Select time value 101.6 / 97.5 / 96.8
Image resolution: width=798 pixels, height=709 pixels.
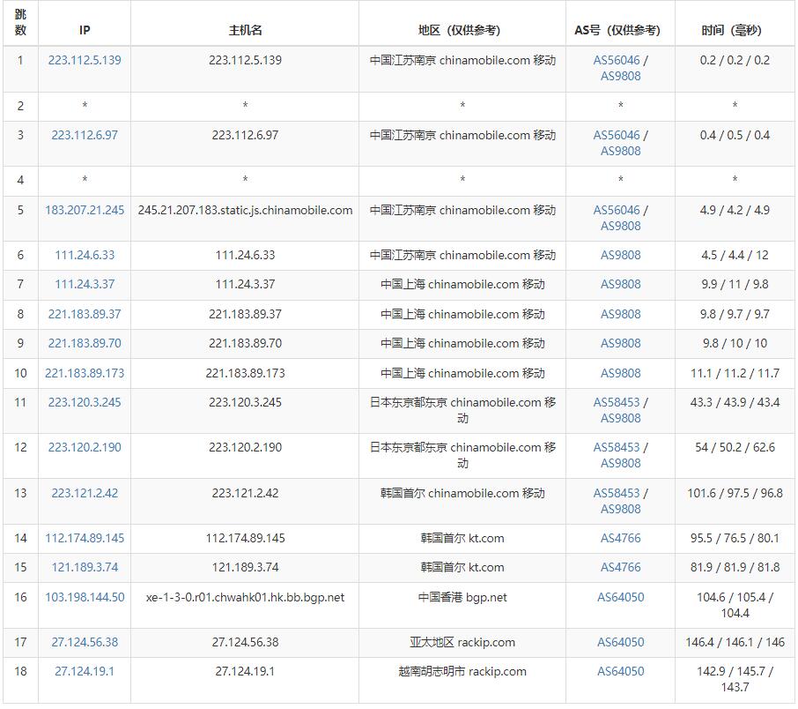735,493
